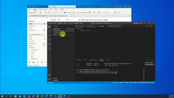Viewport: 174px width, 98px height.
Task: Close the test1.py editor tab
Action: coord(106,26)
